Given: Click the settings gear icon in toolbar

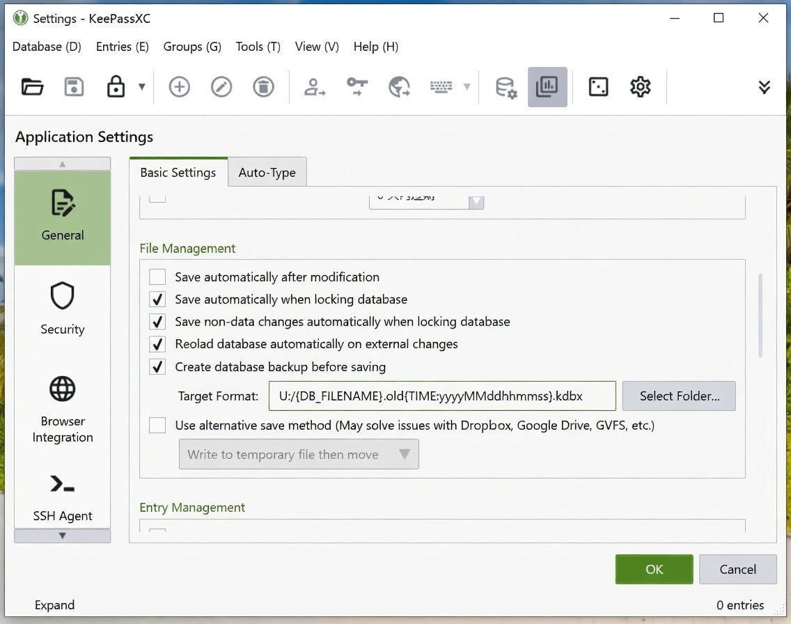Looking at the screenshot, I should [640, 87].
